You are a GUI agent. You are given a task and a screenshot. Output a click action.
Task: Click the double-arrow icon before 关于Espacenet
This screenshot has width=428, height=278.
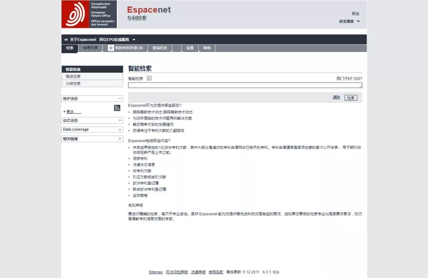click(x=66, y=40)
